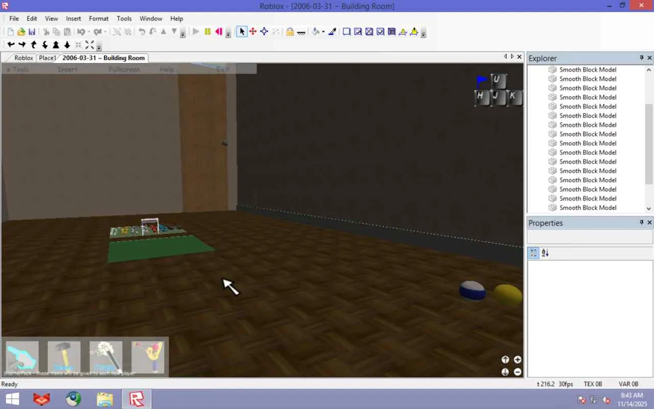Reset the simulation with the pink rewind button

click(219, 32)
